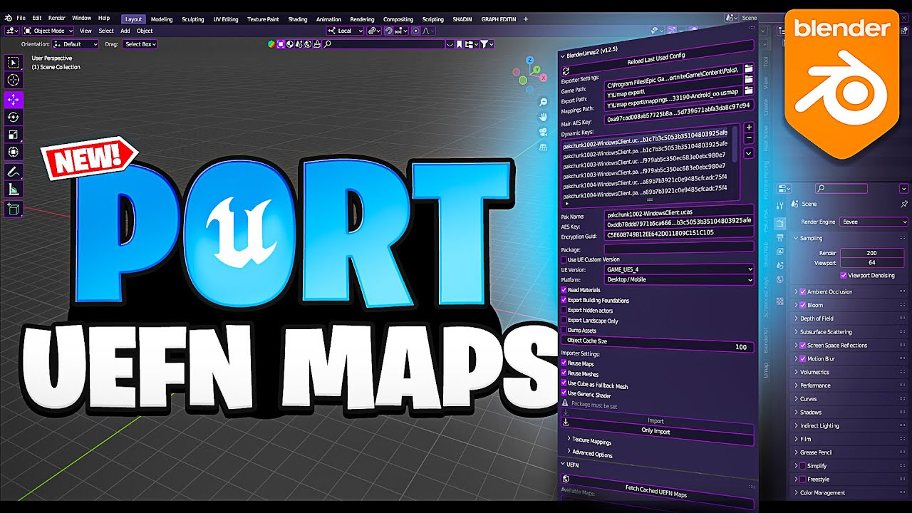
Task: Disable Viewport Denoising checkbox
Action: coord(844,275)
